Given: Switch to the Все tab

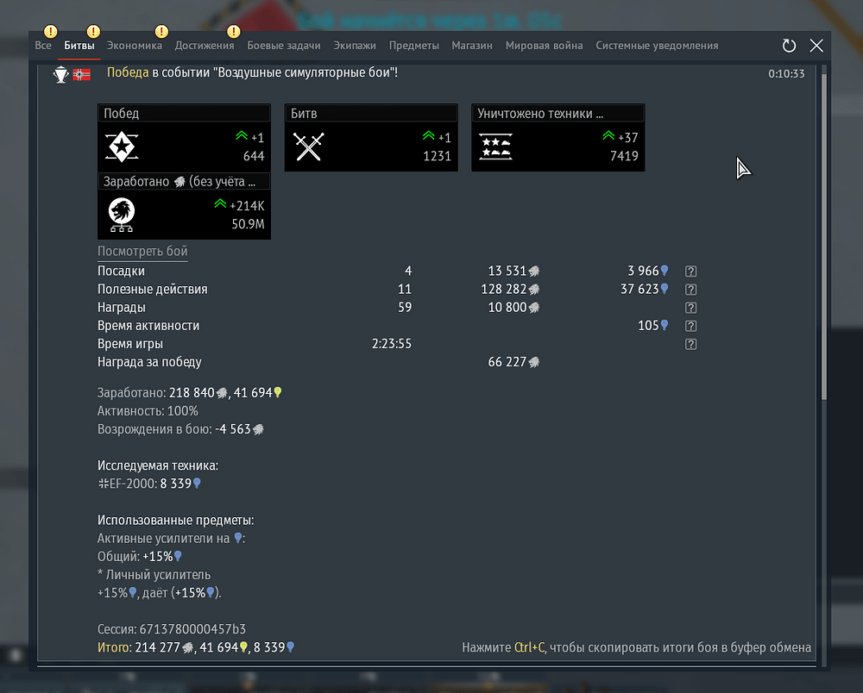Looking at the screenshot, I should point(43,46).
